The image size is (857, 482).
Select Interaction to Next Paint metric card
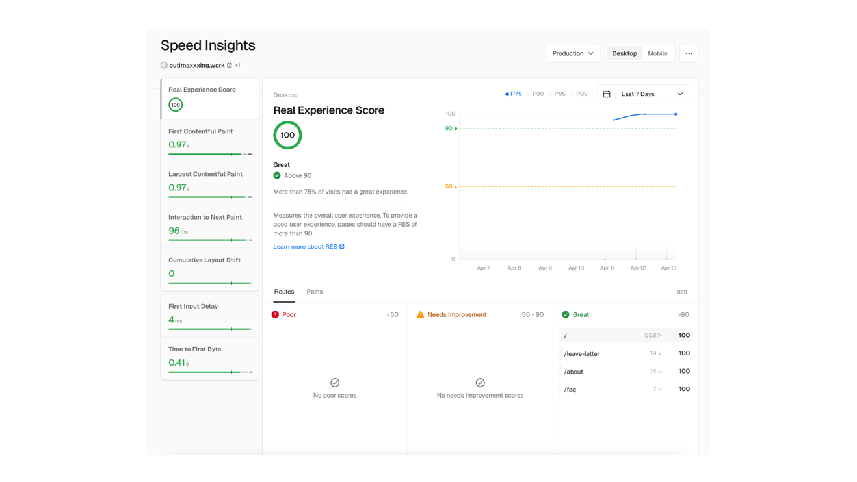point(210,227)
